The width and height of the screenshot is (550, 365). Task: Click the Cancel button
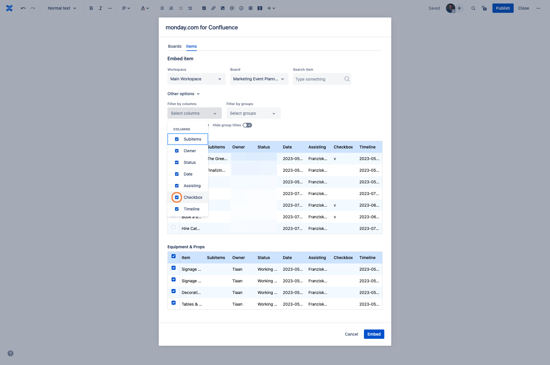(351, 334)
